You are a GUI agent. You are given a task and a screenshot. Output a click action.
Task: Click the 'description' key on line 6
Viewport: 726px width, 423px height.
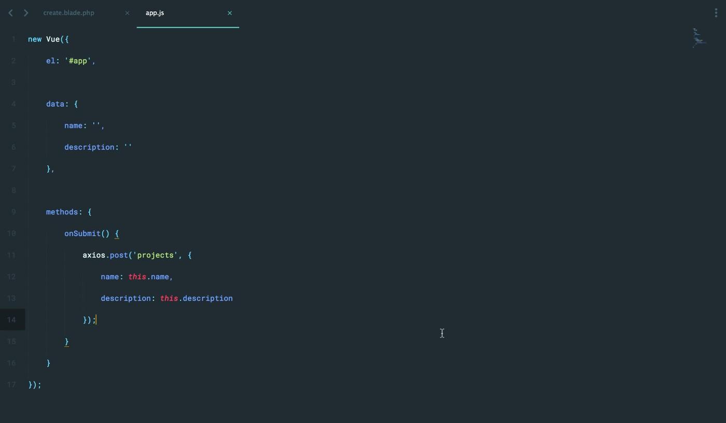(89, 148)
